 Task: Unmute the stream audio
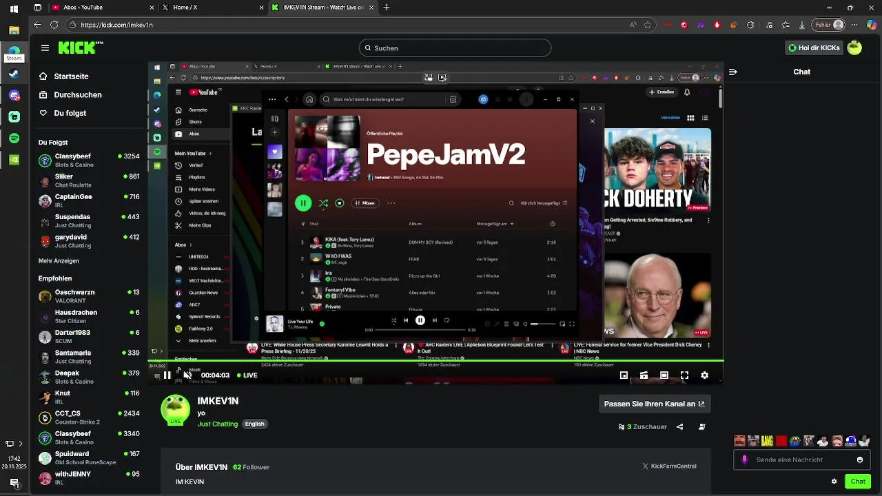point(187,375)
